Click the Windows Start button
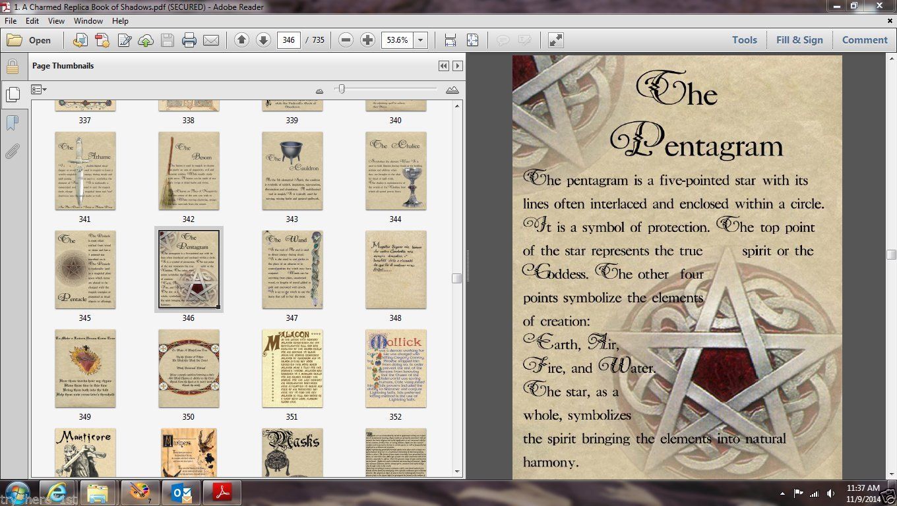Screen dimensions: 897x506 pyautogui.click(x=18, y=493)
